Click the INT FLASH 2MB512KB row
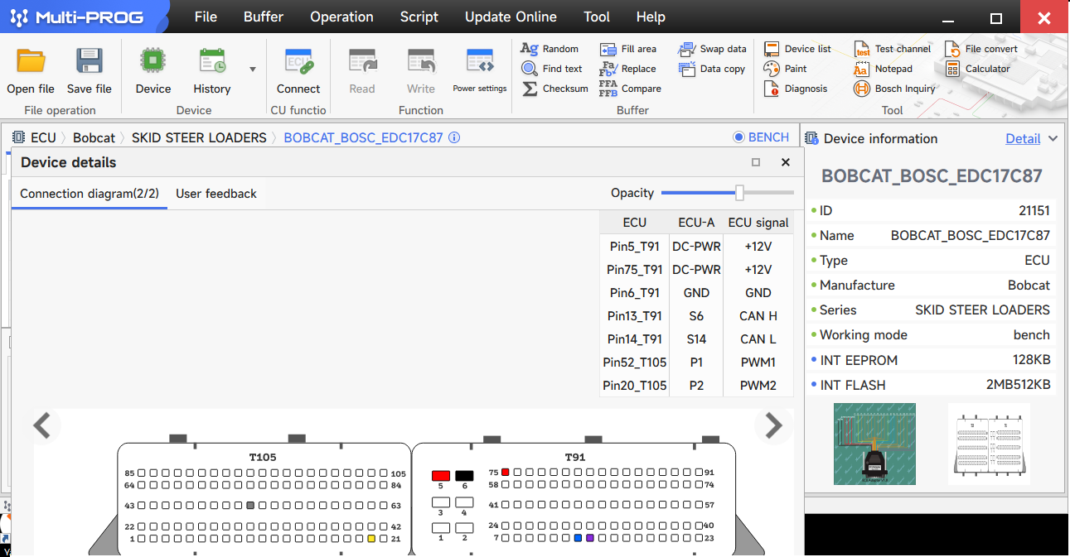 pyautogui.click(x=930, y=385)
